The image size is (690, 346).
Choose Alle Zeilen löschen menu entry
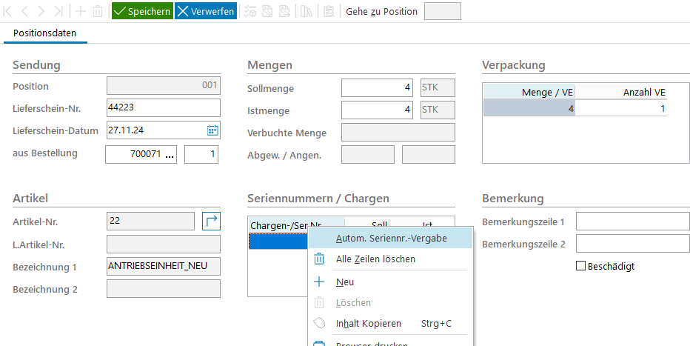click(x=375, y=259)
